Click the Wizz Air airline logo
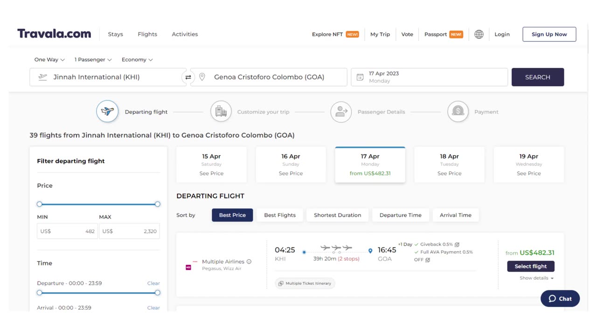The image size is (597, 335). point(188,268)
